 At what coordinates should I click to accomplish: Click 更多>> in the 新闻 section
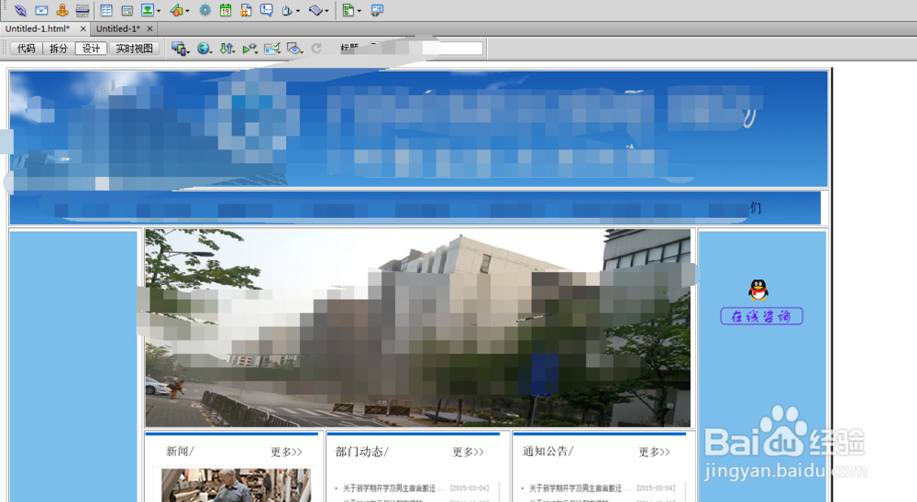(x=286, y=452)
